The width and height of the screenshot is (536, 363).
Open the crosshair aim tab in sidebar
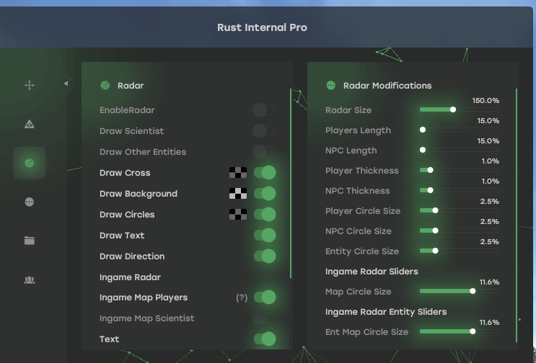[30, 85]
